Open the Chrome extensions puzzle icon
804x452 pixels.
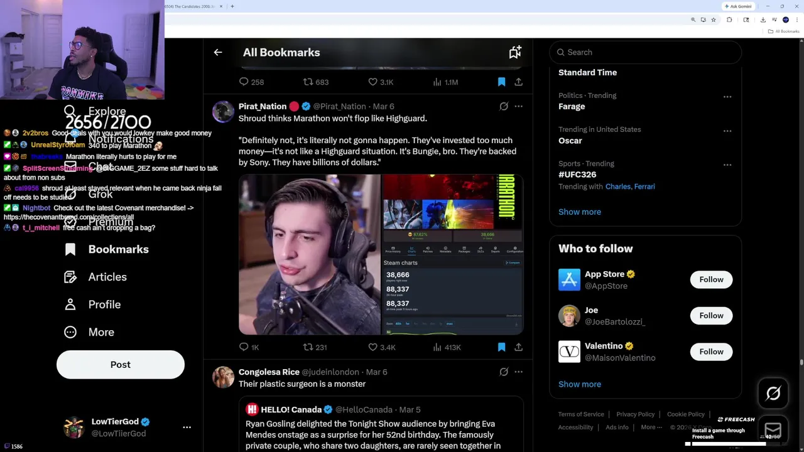click(729, 20)
